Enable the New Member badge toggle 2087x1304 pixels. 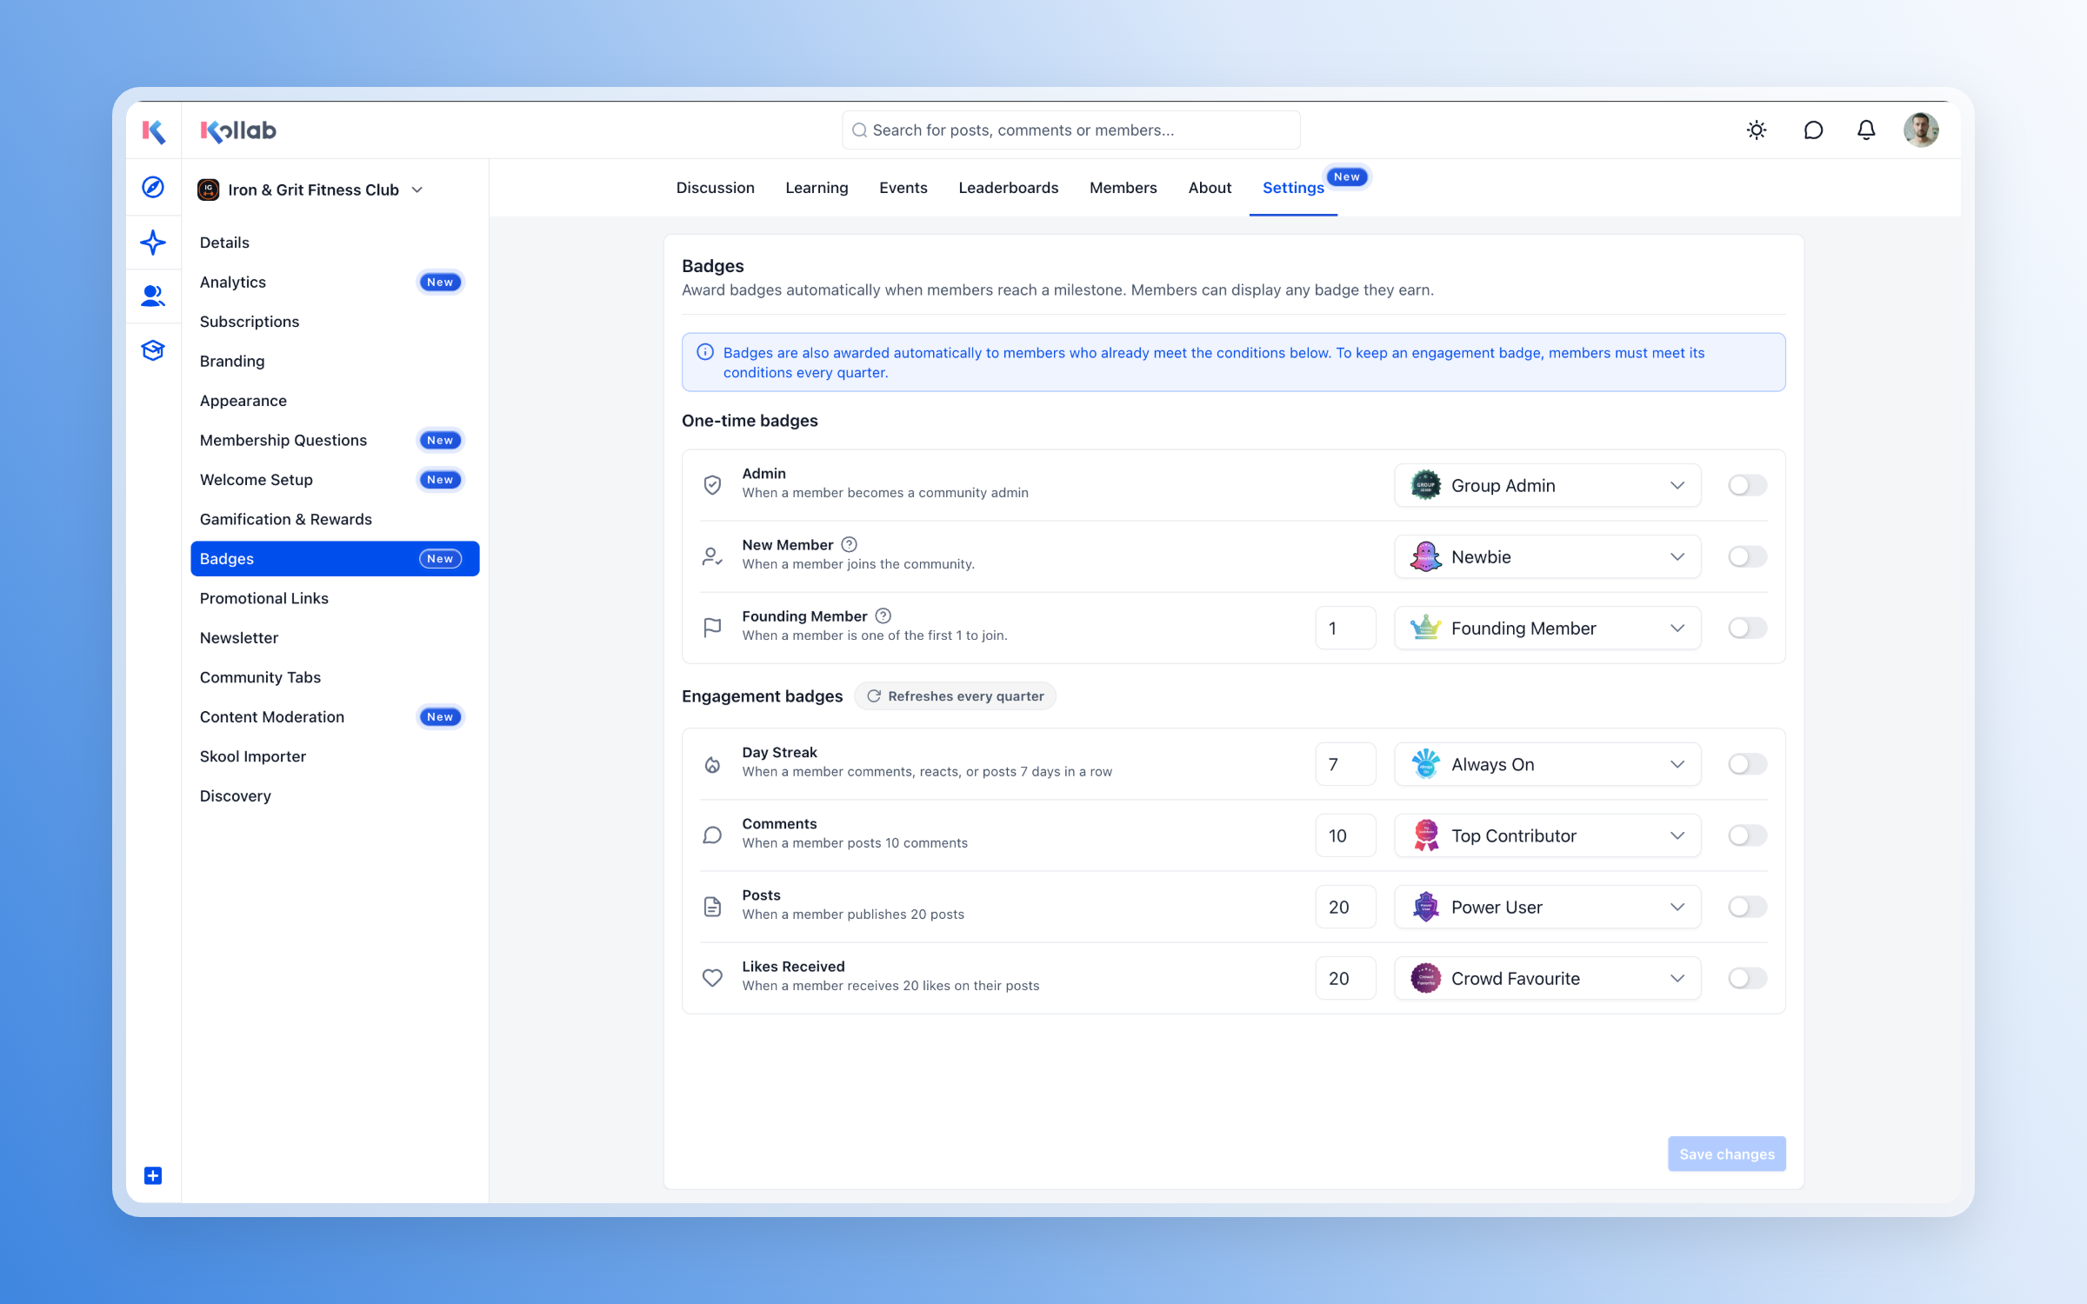pyautogui.click(x=1747, y=556)
